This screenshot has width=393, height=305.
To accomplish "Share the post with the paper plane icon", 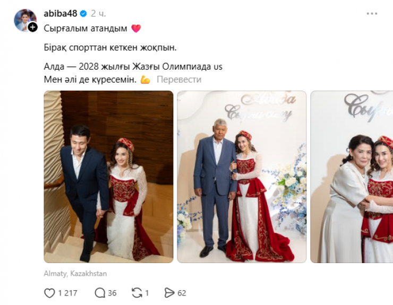I will click(169, 293).
